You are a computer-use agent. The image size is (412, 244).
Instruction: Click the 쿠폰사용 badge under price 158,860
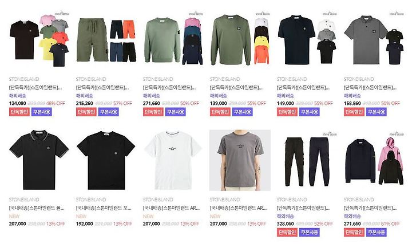[x=377, y=112]
